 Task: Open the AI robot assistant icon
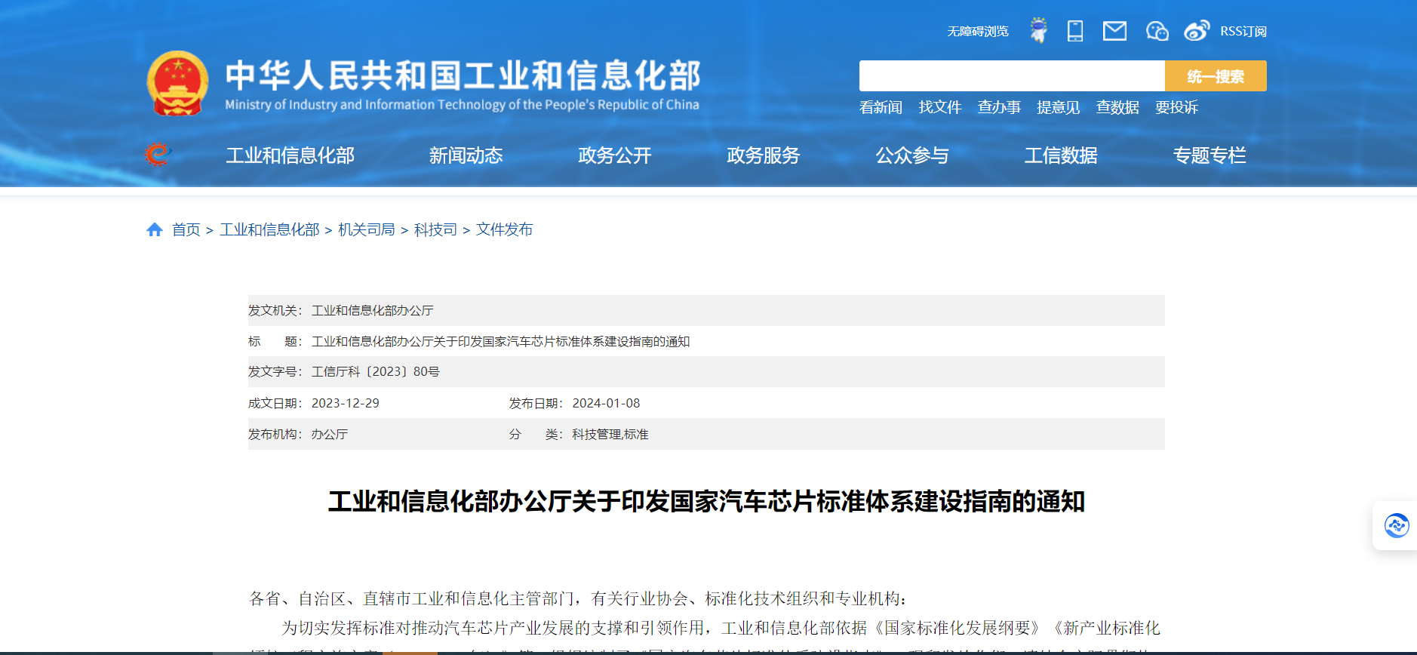[x=1039, y=30]
